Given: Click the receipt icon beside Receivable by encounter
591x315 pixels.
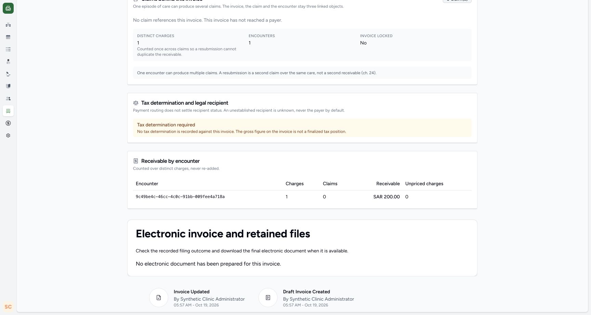Looking at the screenshot, I should point(136,161).
